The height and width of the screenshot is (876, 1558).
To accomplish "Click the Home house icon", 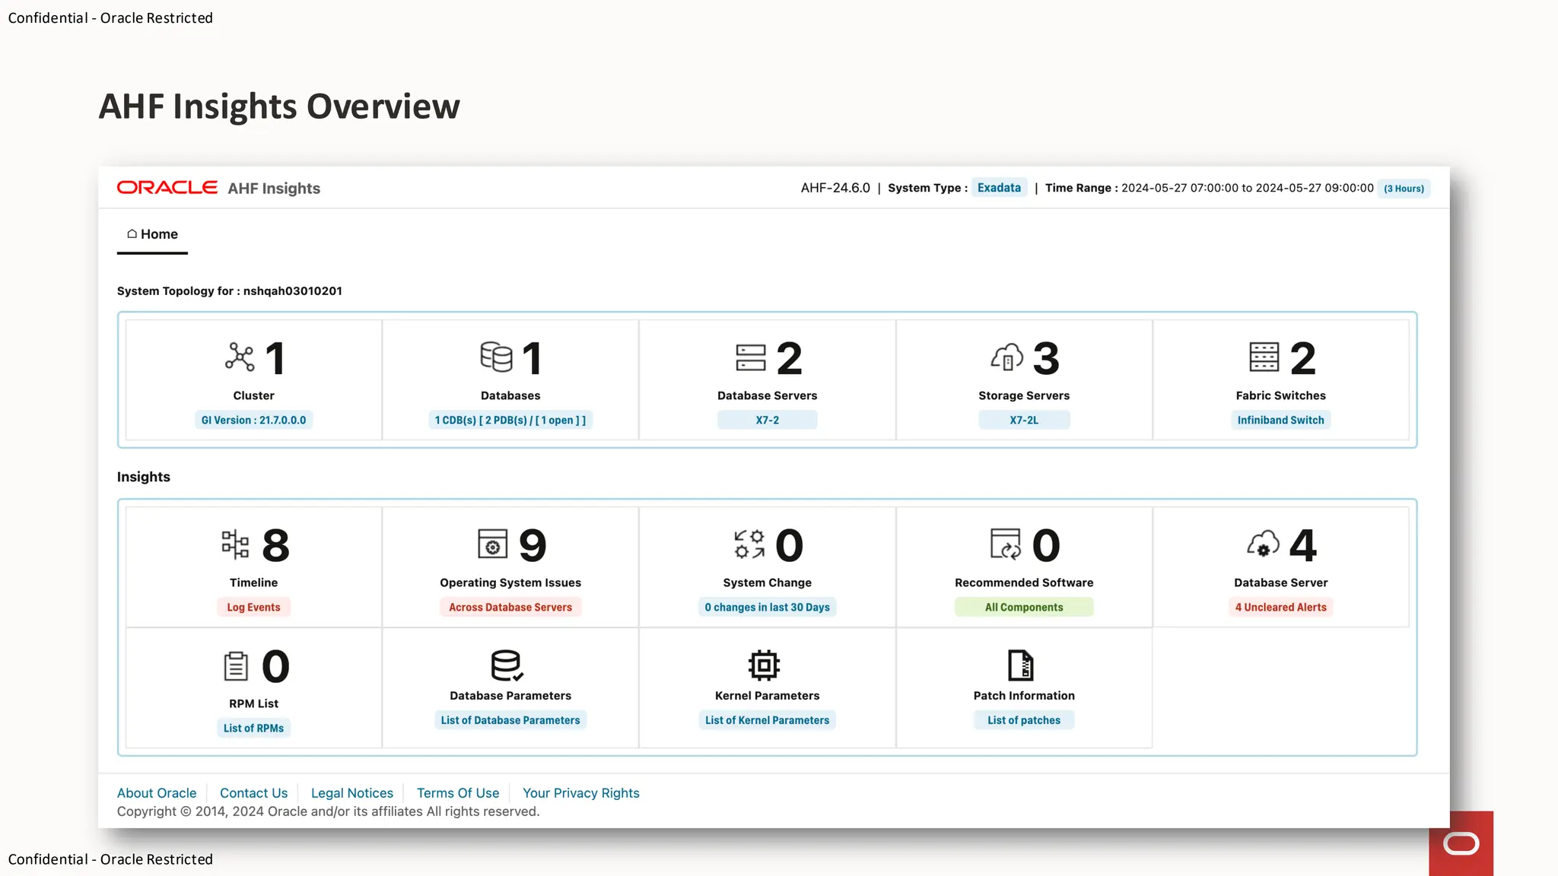I will (x=132, y=234).
